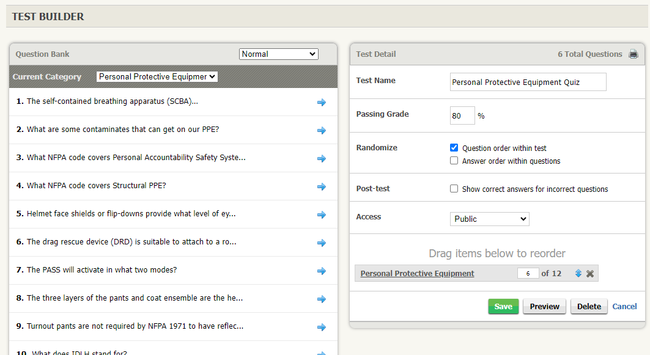Add question 1 about SCBA using its arrow
Viewport: 650px width, 355px height.
coord(322,102)
